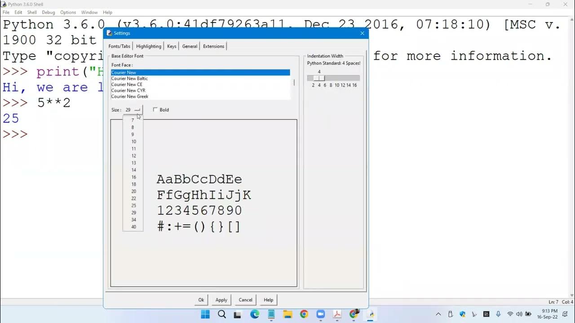The image size is (575, 323).
Task: Click the Cancel button
Action: (245, 300)
